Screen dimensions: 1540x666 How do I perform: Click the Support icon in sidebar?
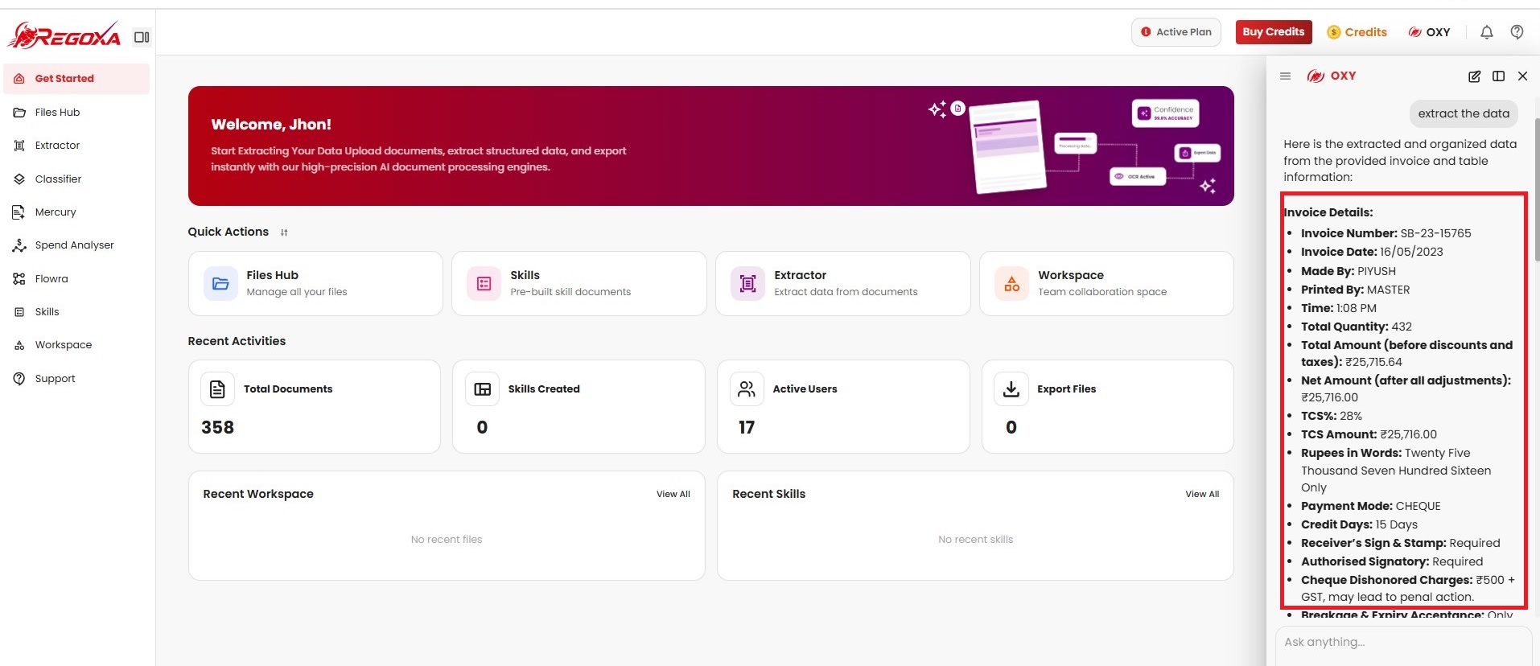(19, 379)
